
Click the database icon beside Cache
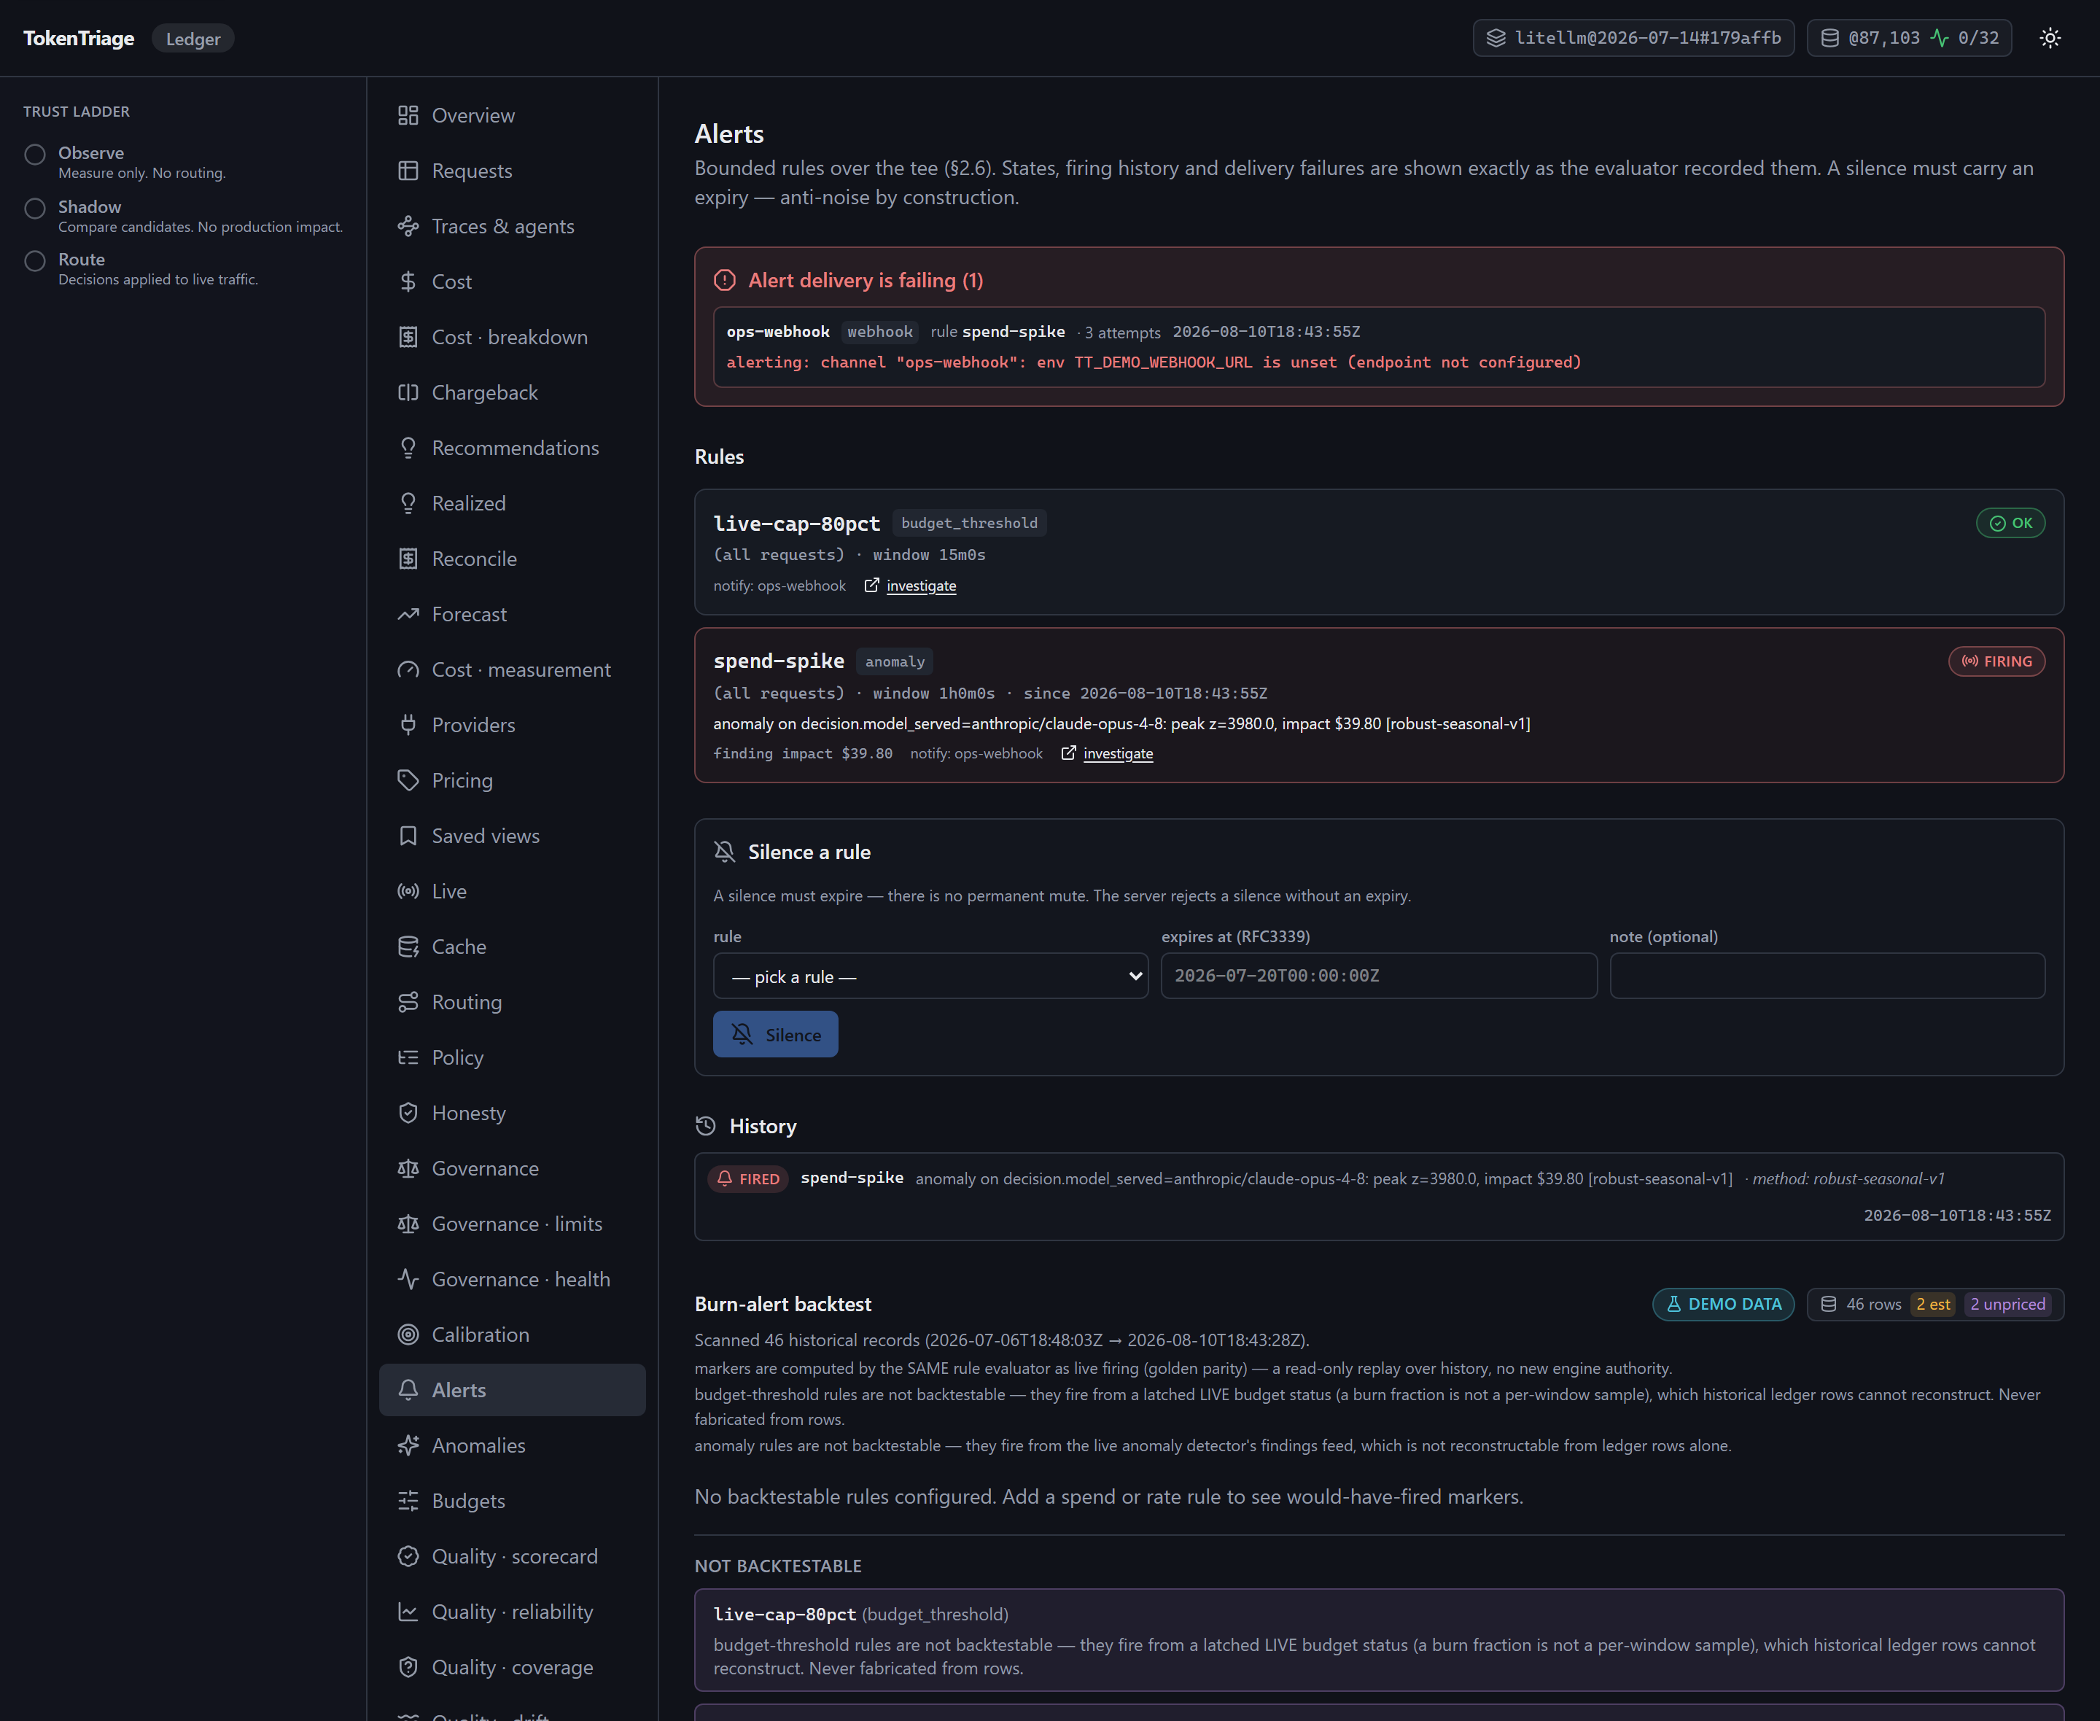tap(408, 948)
